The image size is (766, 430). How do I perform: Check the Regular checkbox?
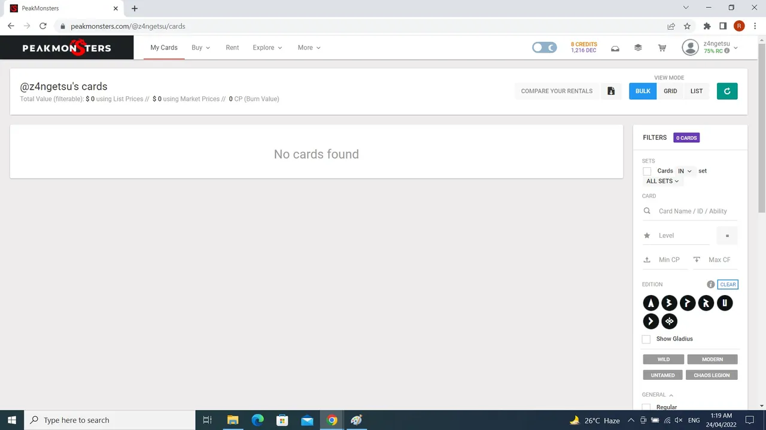coord(646,407)
